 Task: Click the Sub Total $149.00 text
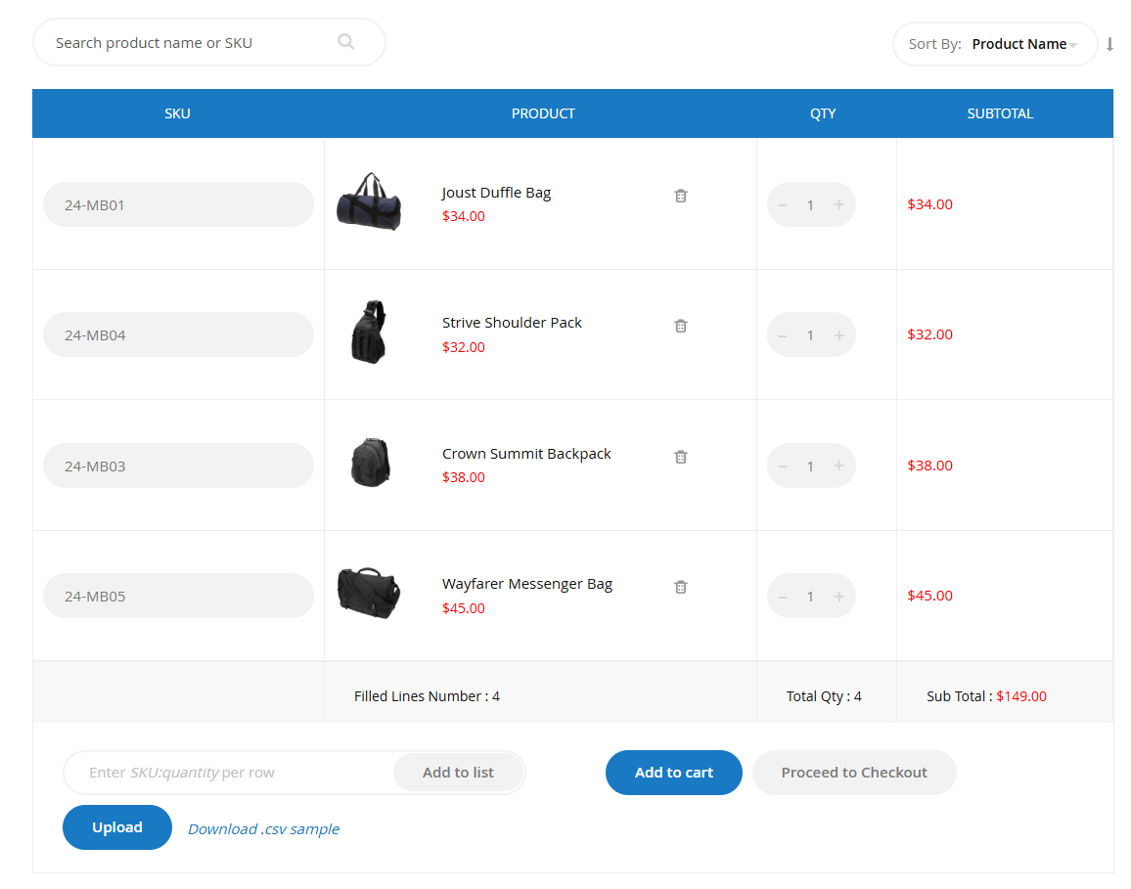coord(986,695)
